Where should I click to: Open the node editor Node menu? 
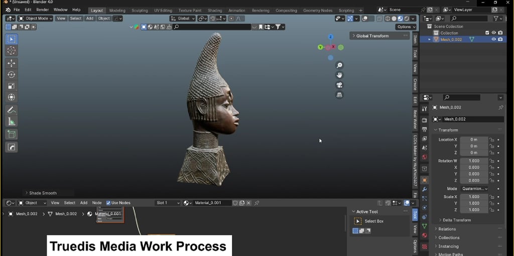click(97, 203)
